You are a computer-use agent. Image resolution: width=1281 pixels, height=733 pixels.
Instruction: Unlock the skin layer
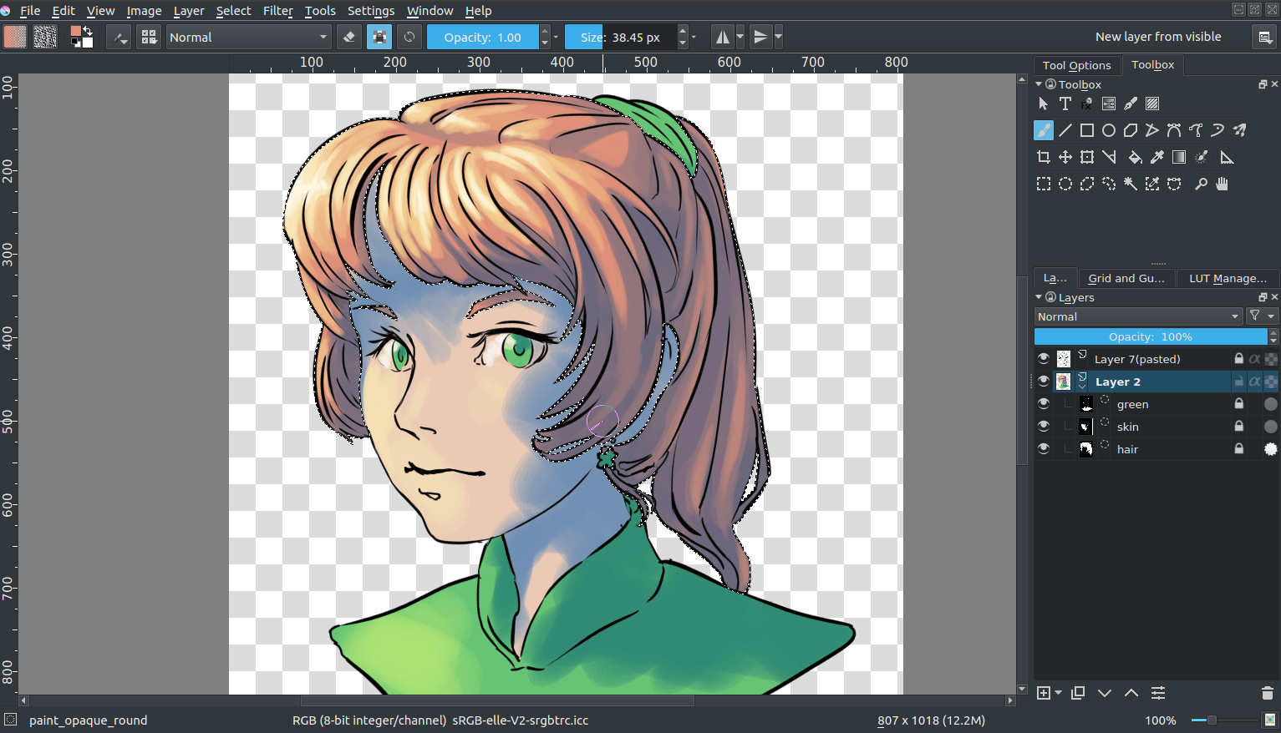pos(1239,426)
